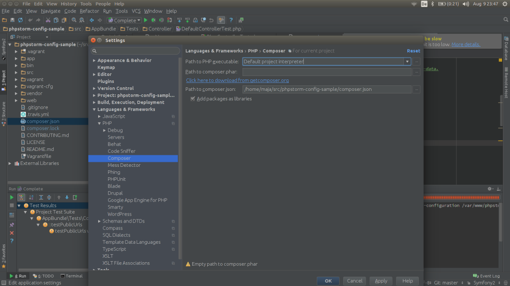The height and width of the screenshot is (286, 510).
Task: Click the volume speaker icon in top bar
Action: click(466, 4)
